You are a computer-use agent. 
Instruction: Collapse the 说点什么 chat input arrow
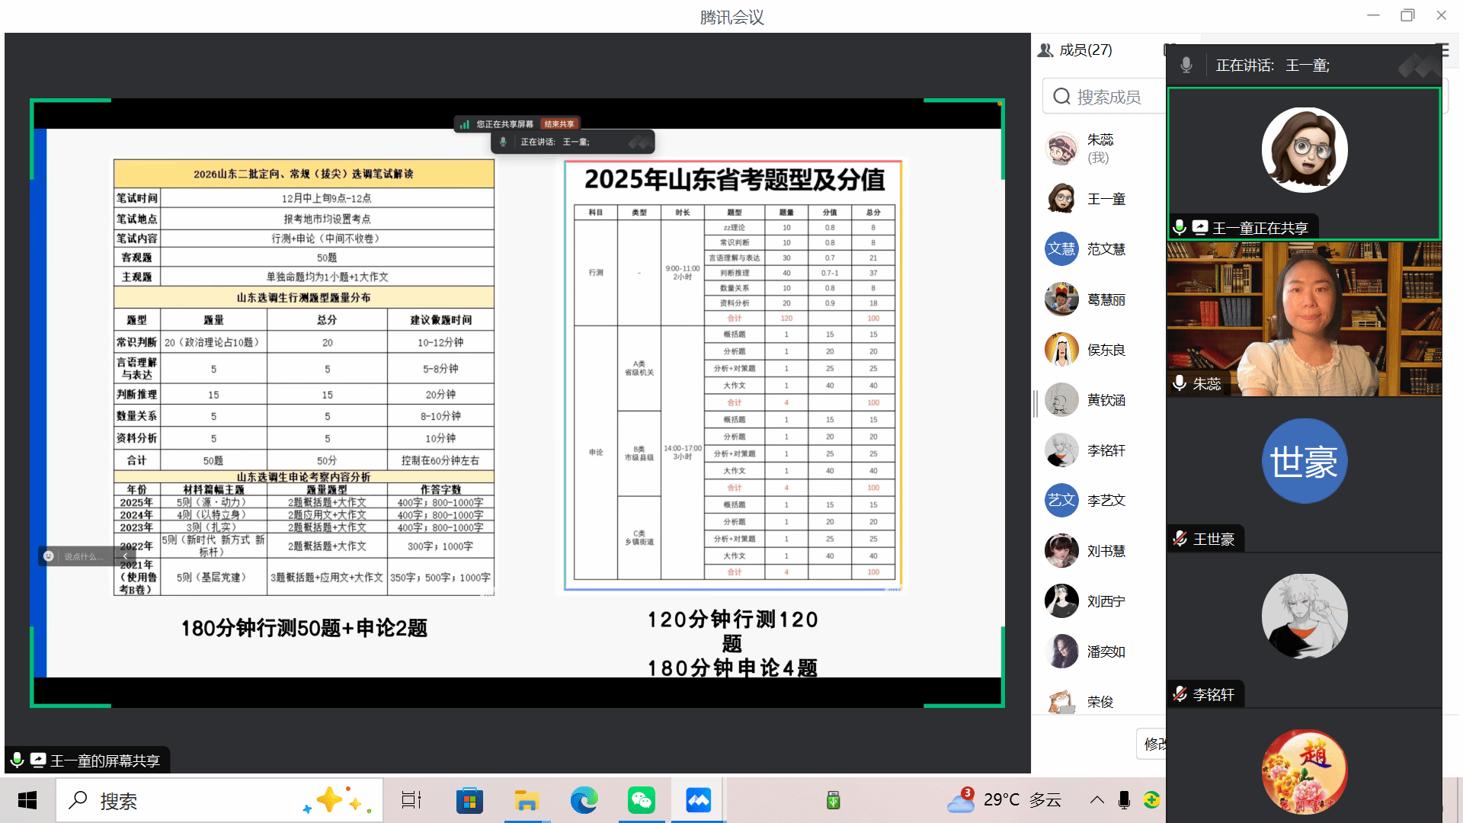coord(126,556)
